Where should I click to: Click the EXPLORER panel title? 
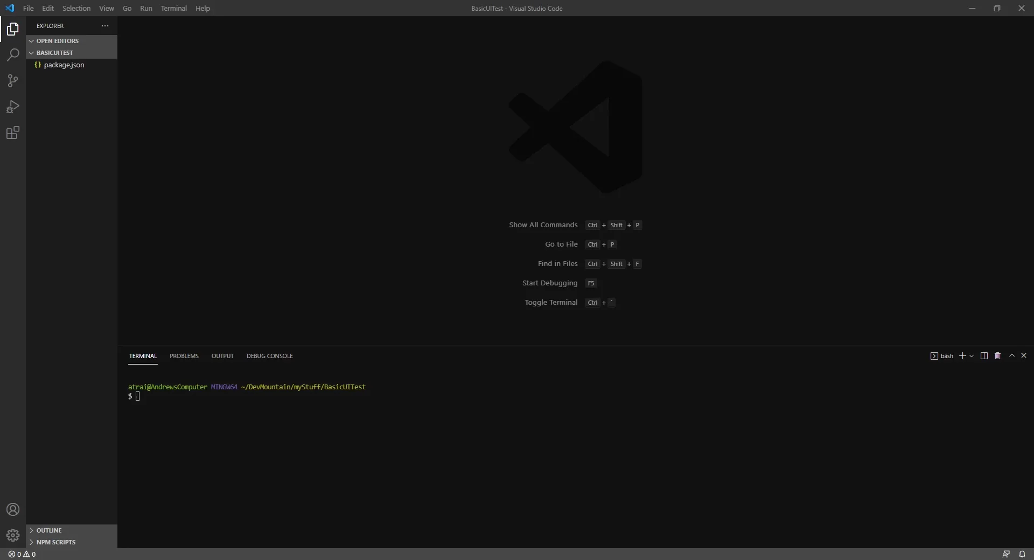[50, 26]
